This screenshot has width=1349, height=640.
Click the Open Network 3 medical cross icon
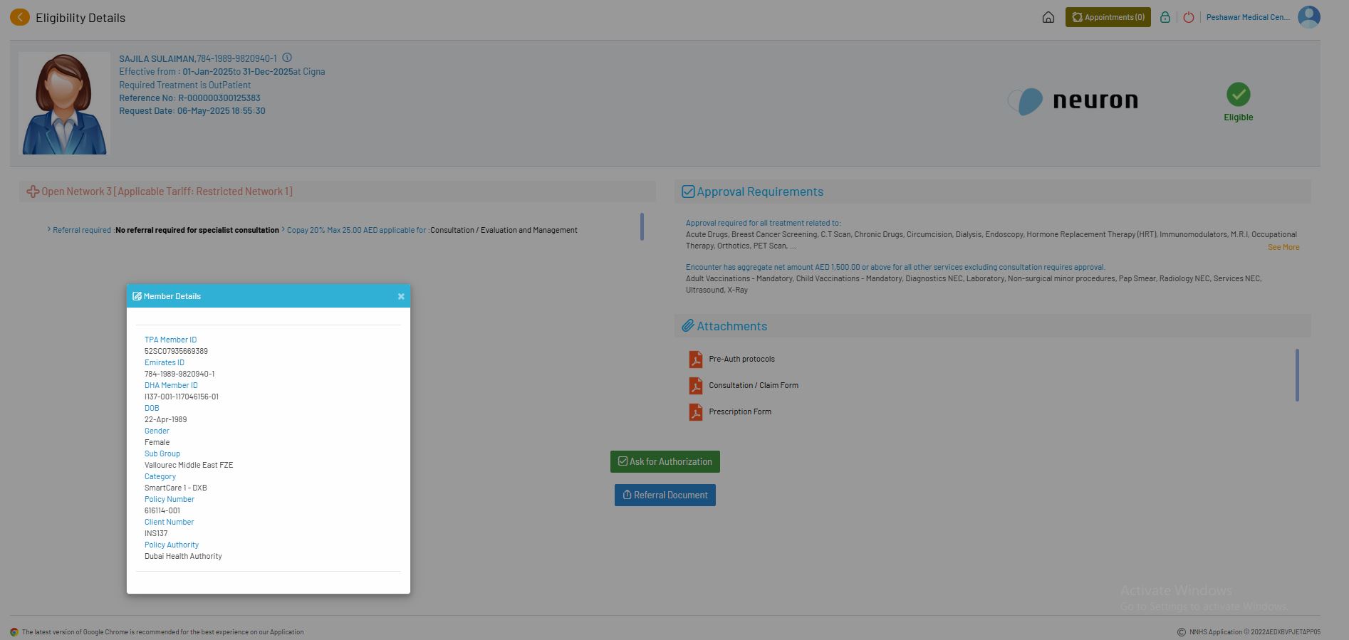pyautogui.click(x=33, y=192)
